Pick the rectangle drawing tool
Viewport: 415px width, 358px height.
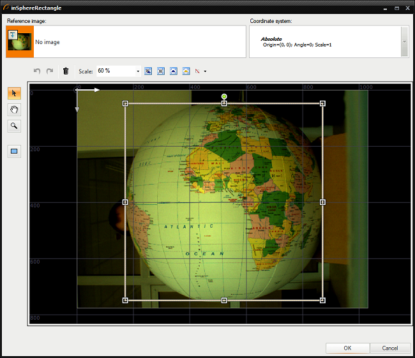pos(14,151)
